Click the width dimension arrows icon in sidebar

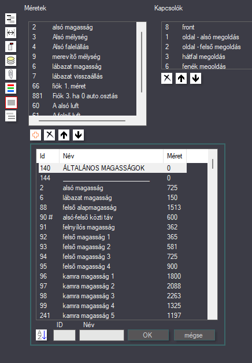pyautogui.click(x=10, y=32)
